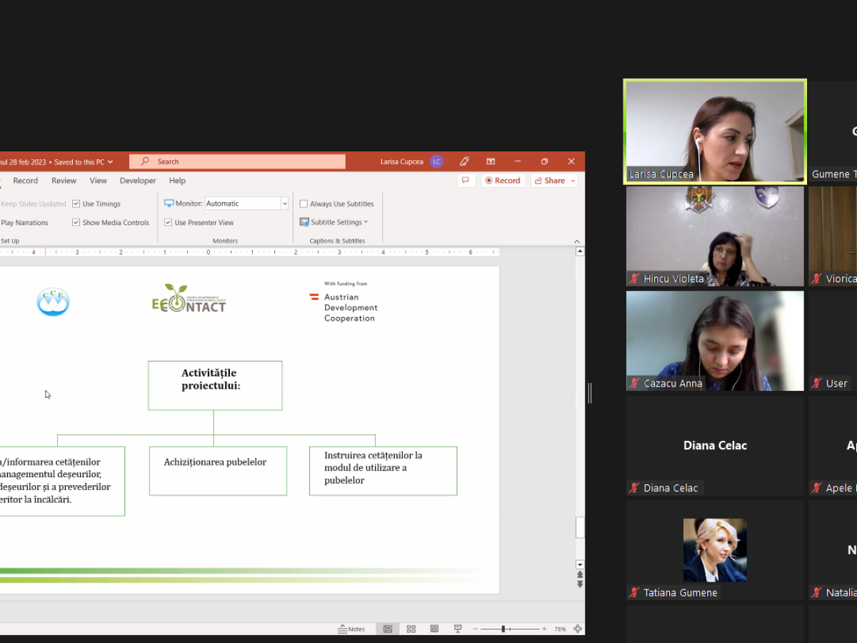Click the round blue CCE logo on slide
The height and width of the screenshot is (643, 857).
pos(53,302)
